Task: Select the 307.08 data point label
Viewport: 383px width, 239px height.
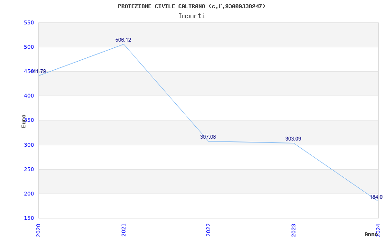Action: pyautogui.click(x=208, y=137)
